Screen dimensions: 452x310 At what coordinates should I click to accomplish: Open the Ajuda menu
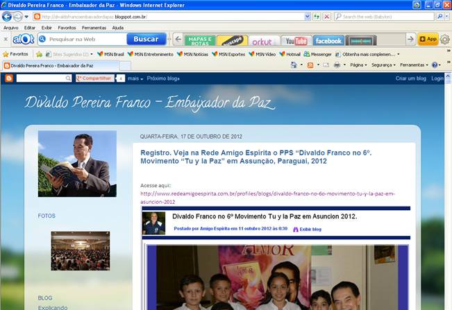[117, 28]
